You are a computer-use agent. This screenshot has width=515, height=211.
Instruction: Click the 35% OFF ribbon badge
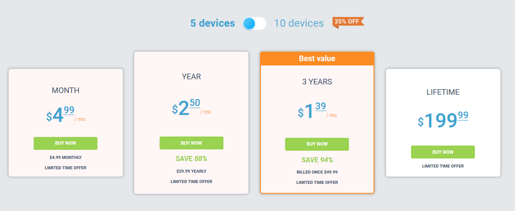point(348,22)
